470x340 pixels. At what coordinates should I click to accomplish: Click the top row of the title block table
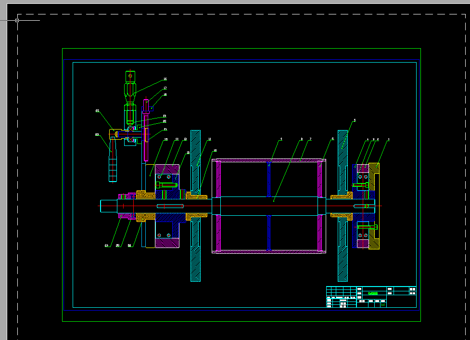tap(371, 288)
